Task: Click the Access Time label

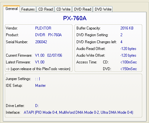Action: pos(87,62)
